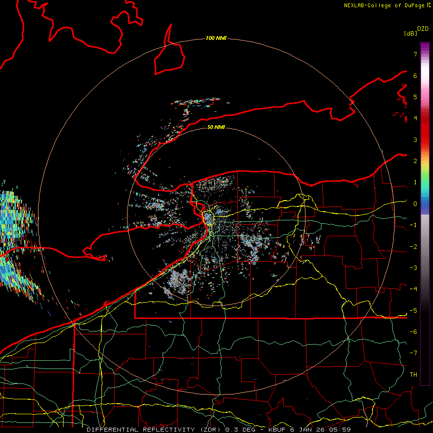The image size is (433, 433).
Task: Click the -2 tick label on the scale
Action: coord(413,247)
